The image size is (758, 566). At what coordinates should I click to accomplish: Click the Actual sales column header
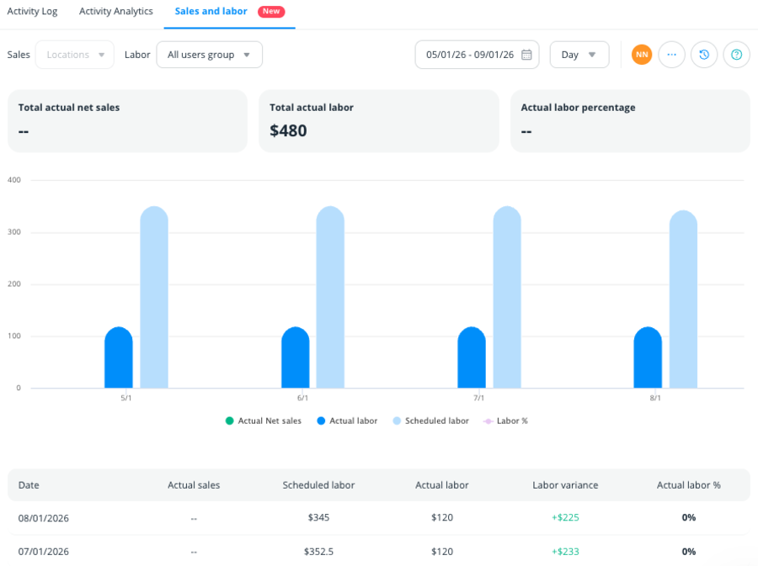[194, 485]
